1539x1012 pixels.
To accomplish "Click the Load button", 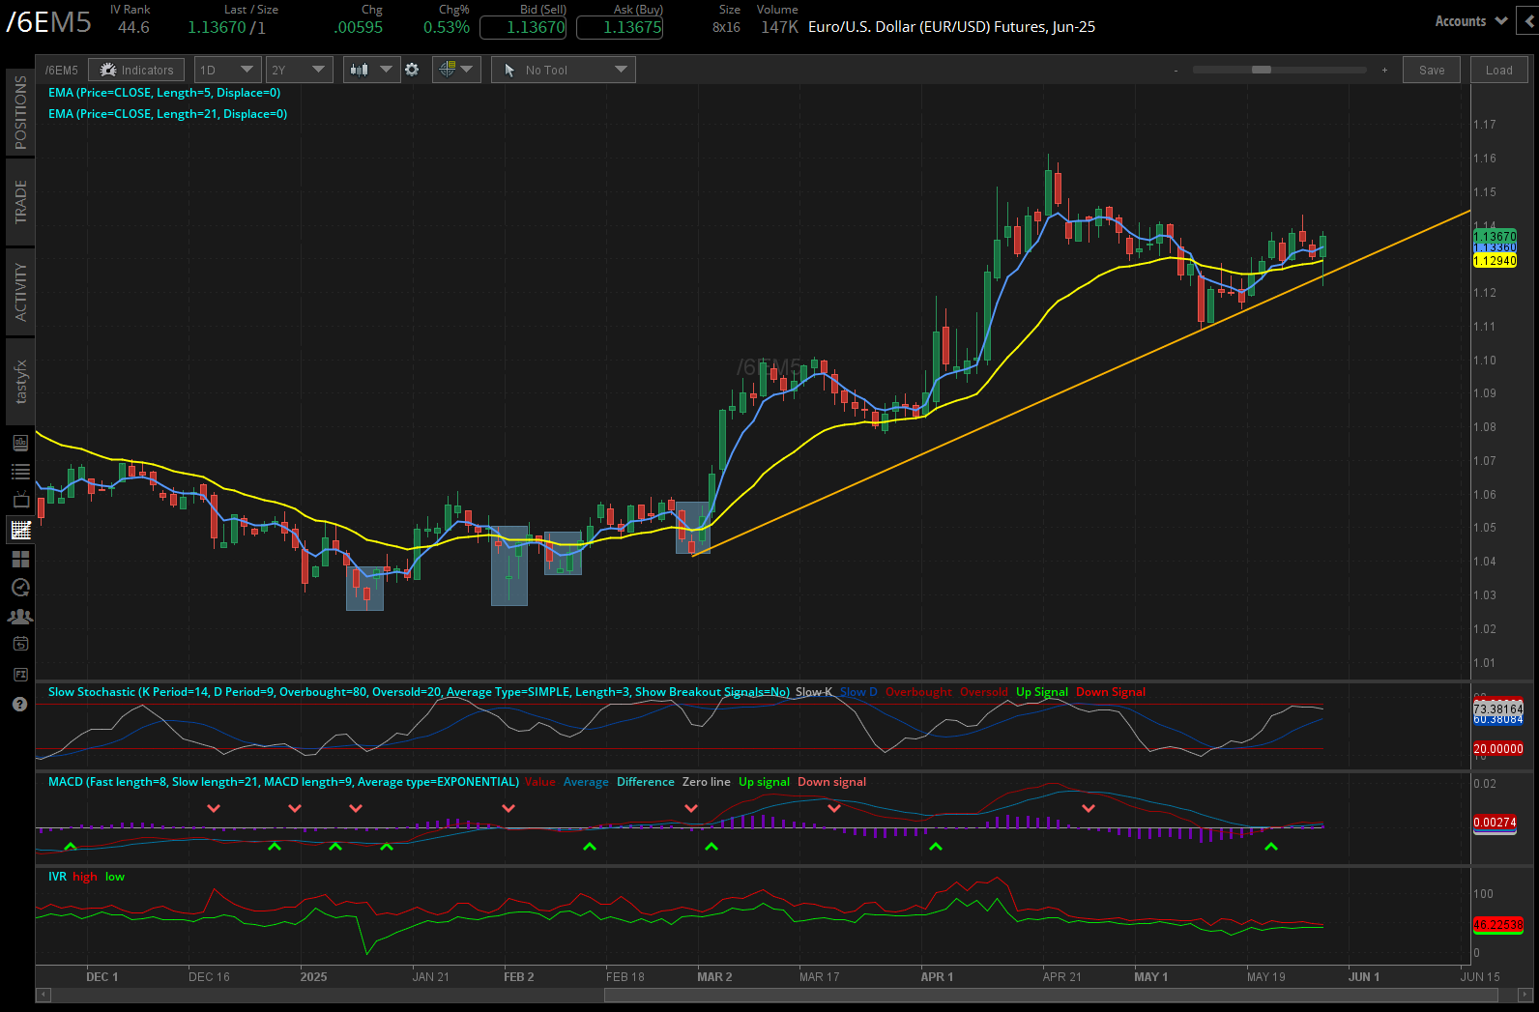I will [1499, 70].
